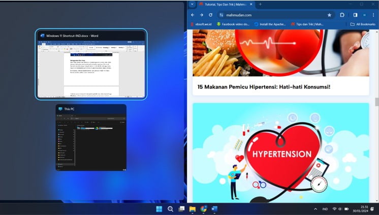This screenshot has height=215, width=379.
Task: Bookmark this page with the star icon
Action: point(329,15)
